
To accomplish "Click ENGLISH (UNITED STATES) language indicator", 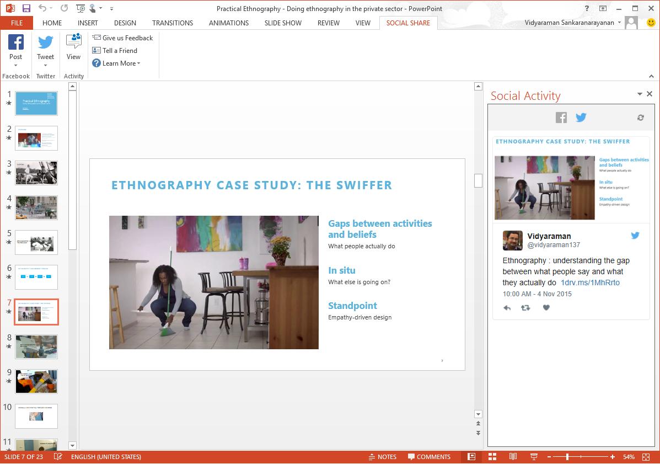I will point(106,457).
